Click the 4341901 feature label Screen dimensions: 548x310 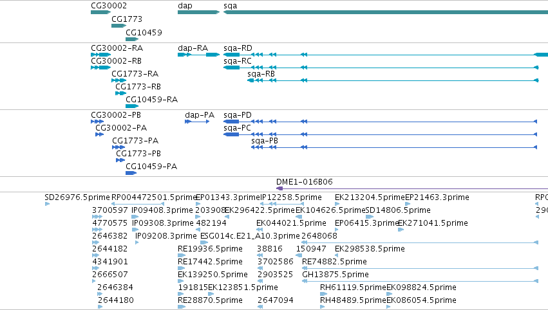coord(110,262)
